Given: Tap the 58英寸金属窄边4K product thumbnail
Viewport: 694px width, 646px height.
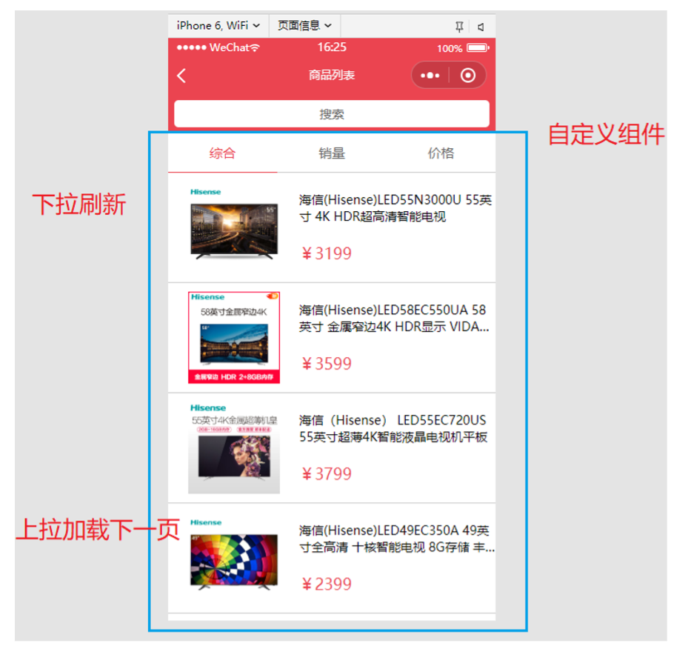Looking at the screenshot, I should pyautogui.click(x=233, y=336).
